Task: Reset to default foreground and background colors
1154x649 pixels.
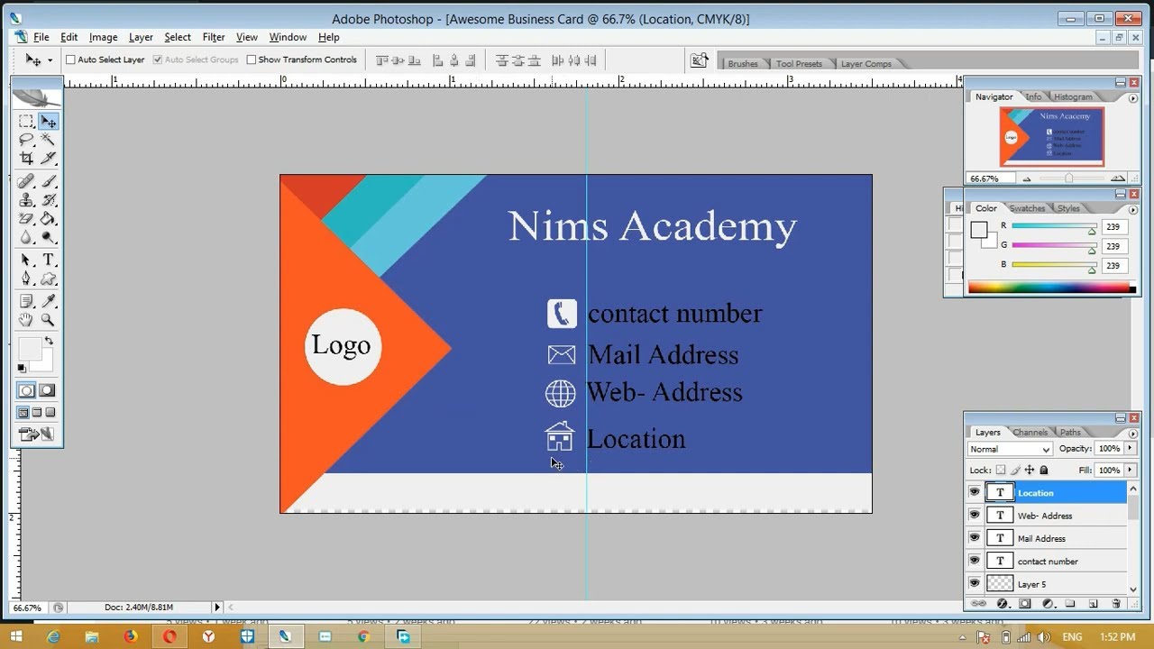Action: click(22, 368)
